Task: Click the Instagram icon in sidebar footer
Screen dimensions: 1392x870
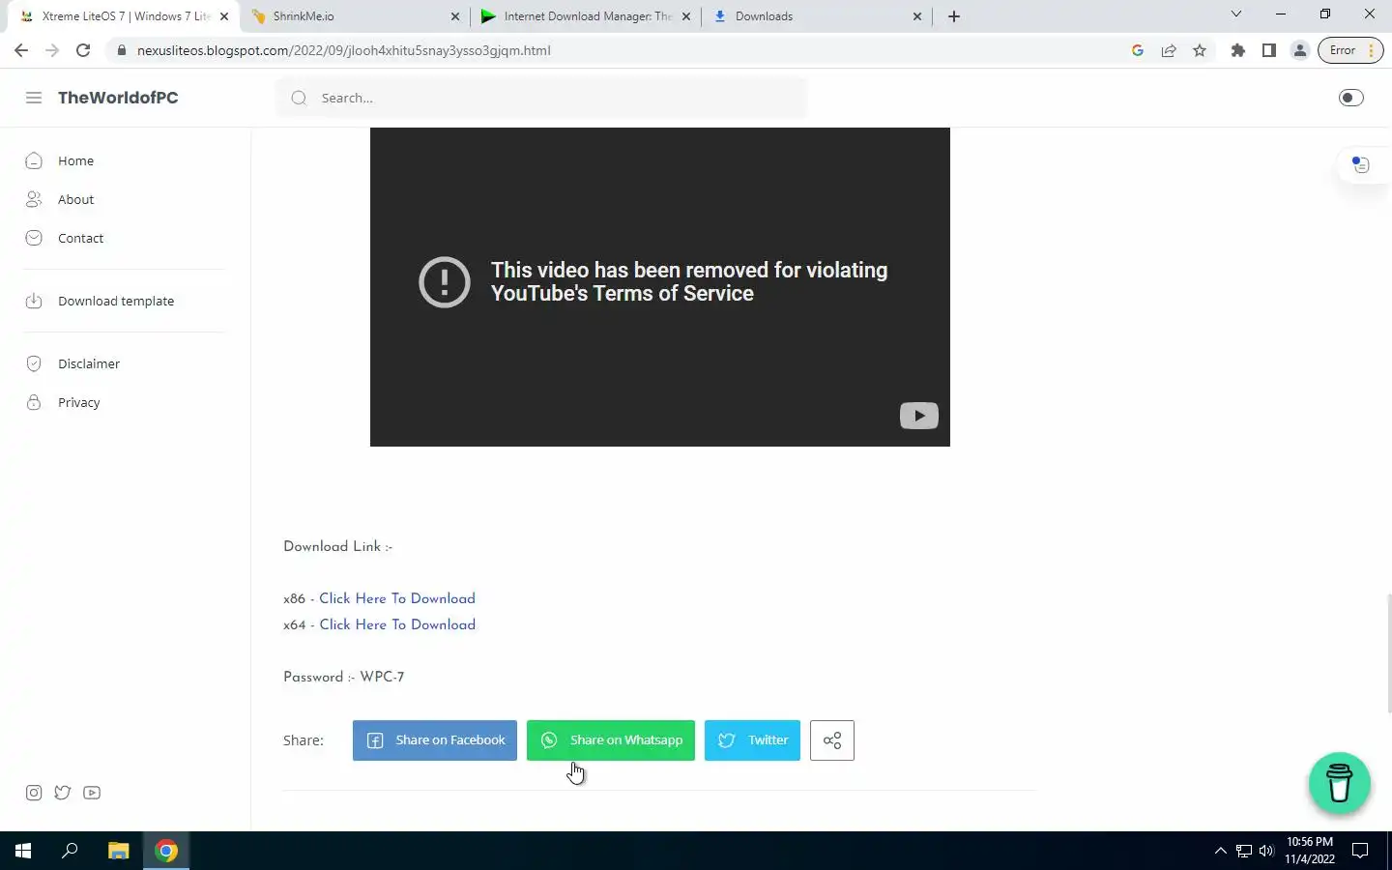Action: (34, 793)
